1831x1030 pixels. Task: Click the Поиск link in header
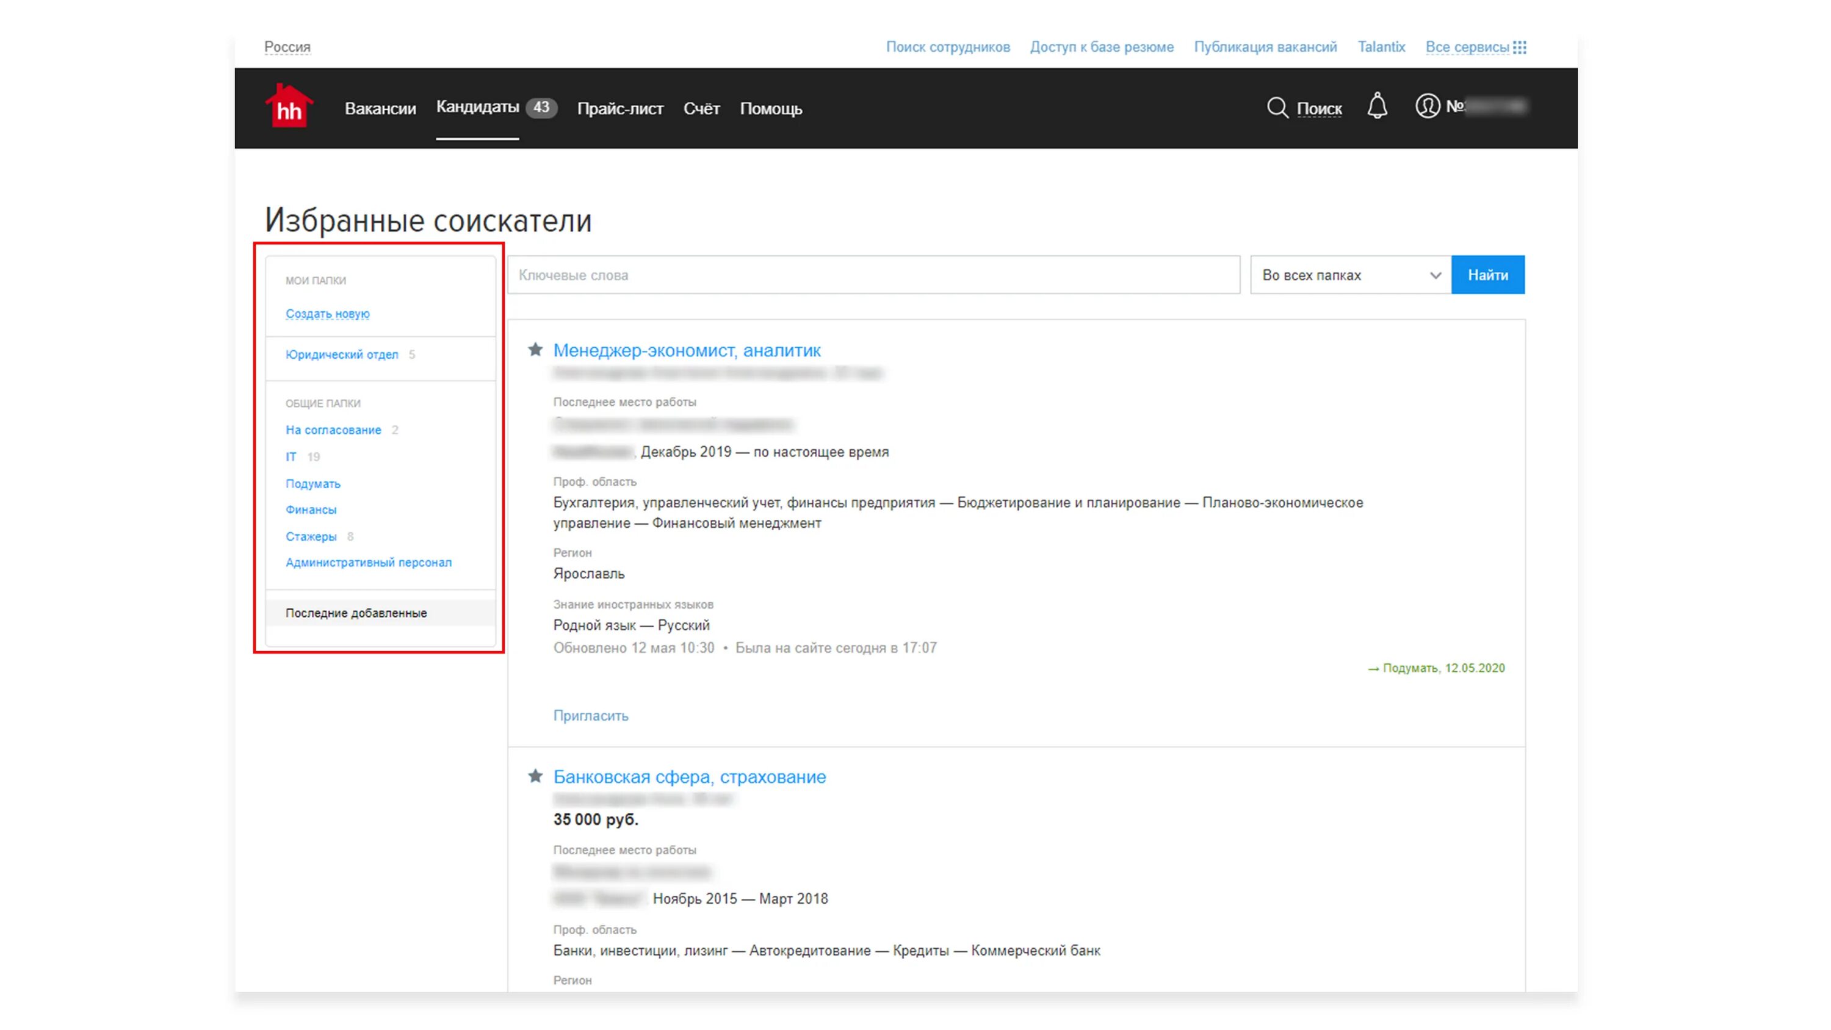tap(1319, 109)
